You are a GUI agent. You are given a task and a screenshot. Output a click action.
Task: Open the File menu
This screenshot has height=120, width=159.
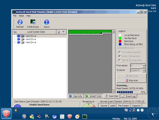(15, 16)
